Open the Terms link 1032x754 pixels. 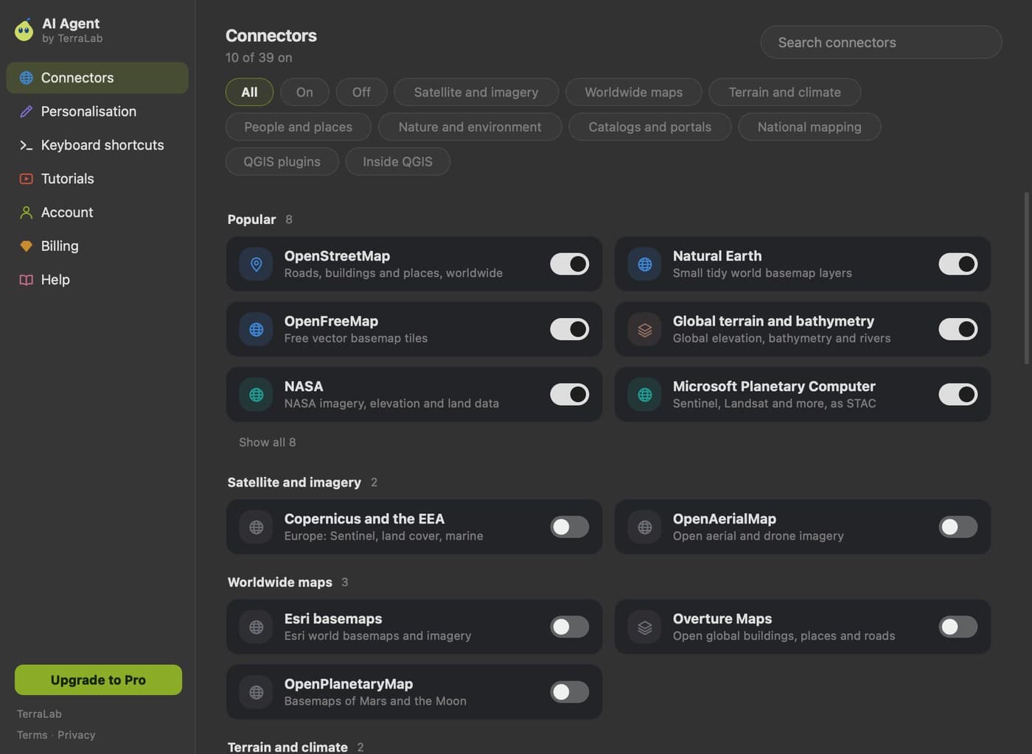pyautogui.click(x=32, y=735)
